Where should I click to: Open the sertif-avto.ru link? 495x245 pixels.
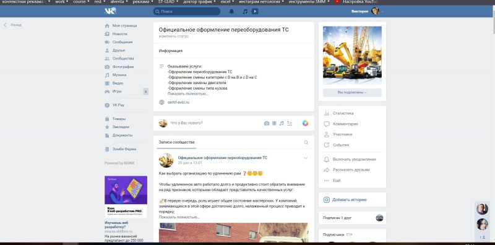pos(179,102)
